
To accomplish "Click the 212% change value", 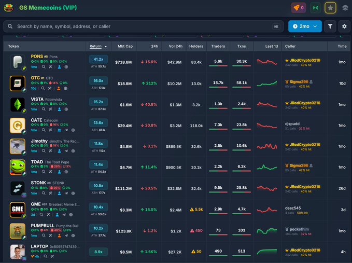I will pos(149,84).
